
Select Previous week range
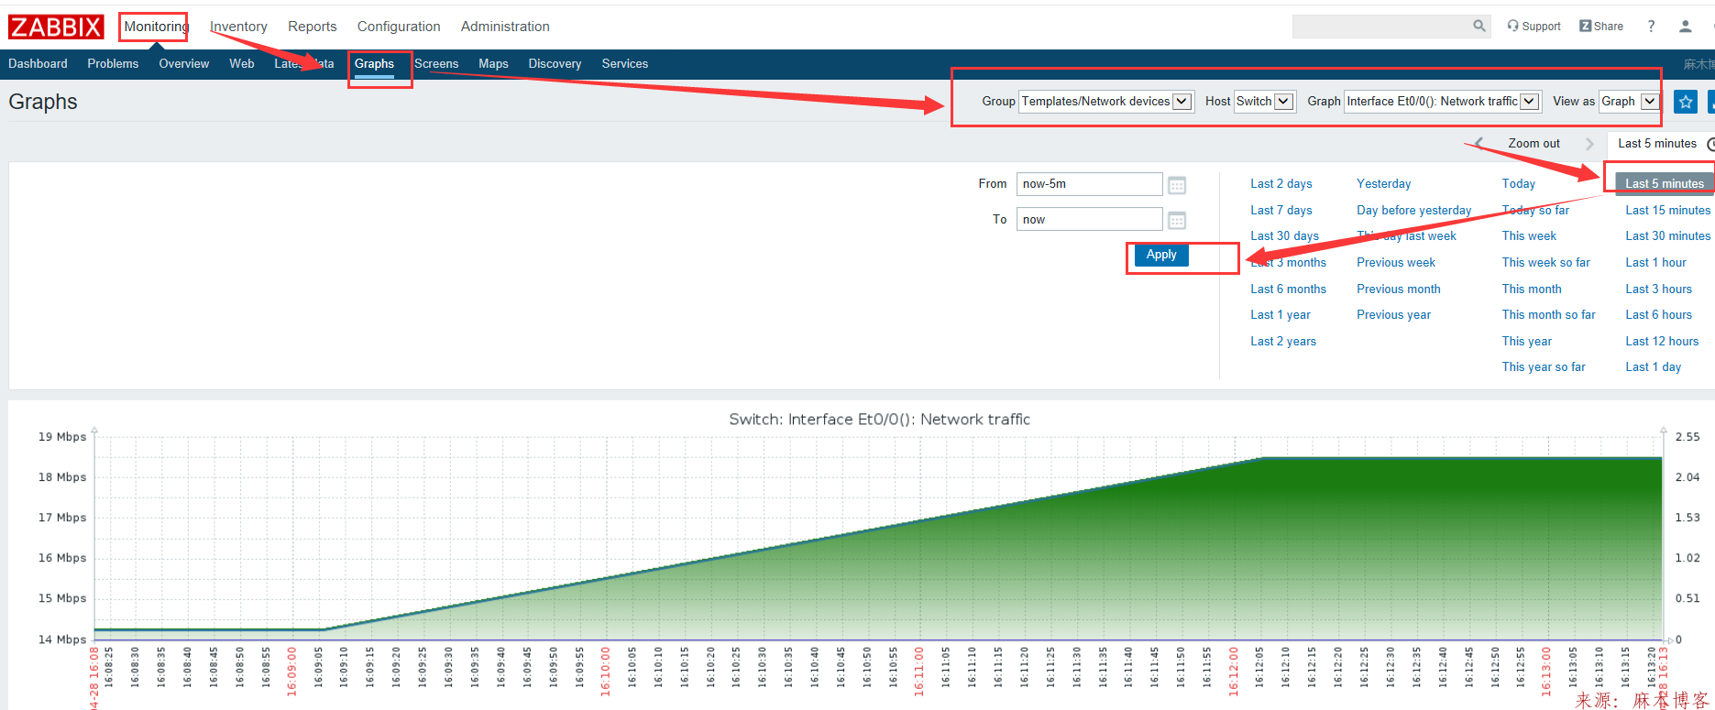pos(1396,263)
